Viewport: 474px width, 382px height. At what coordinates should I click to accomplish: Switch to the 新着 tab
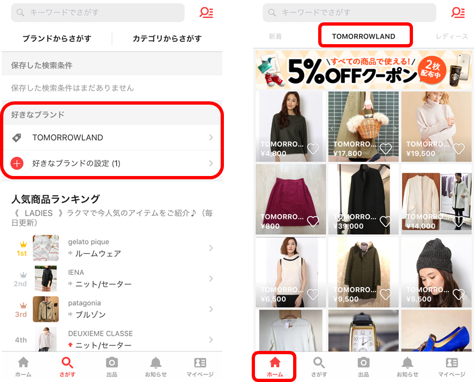tap(275, 37)
